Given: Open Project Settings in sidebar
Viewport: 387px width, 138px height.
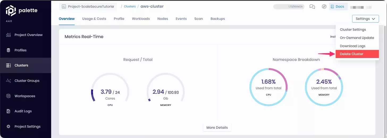Looking at the screenshot, I should [x=26, y=127].
